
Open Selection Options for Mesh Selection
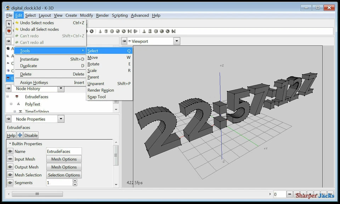point(64,175)
